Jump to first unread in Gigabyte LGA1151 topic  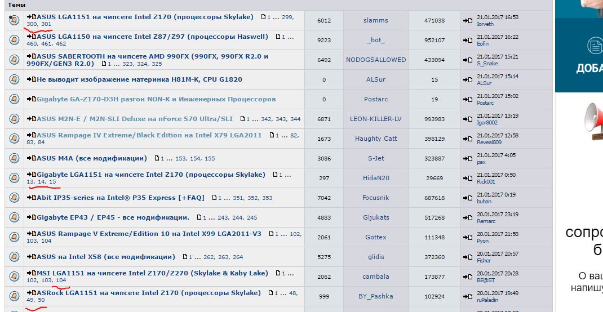(31, 175)
